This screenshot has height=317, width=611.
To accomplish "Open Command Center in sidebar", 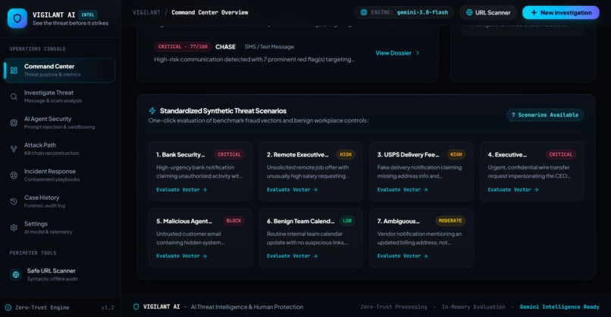I will click(59, 70).
